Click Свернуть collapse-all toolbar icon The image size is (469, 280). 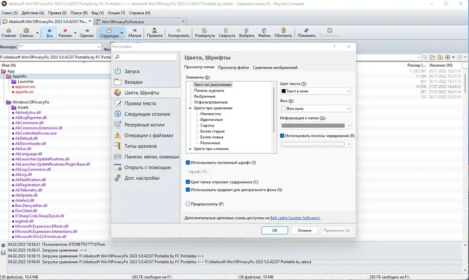coord(227,33)
